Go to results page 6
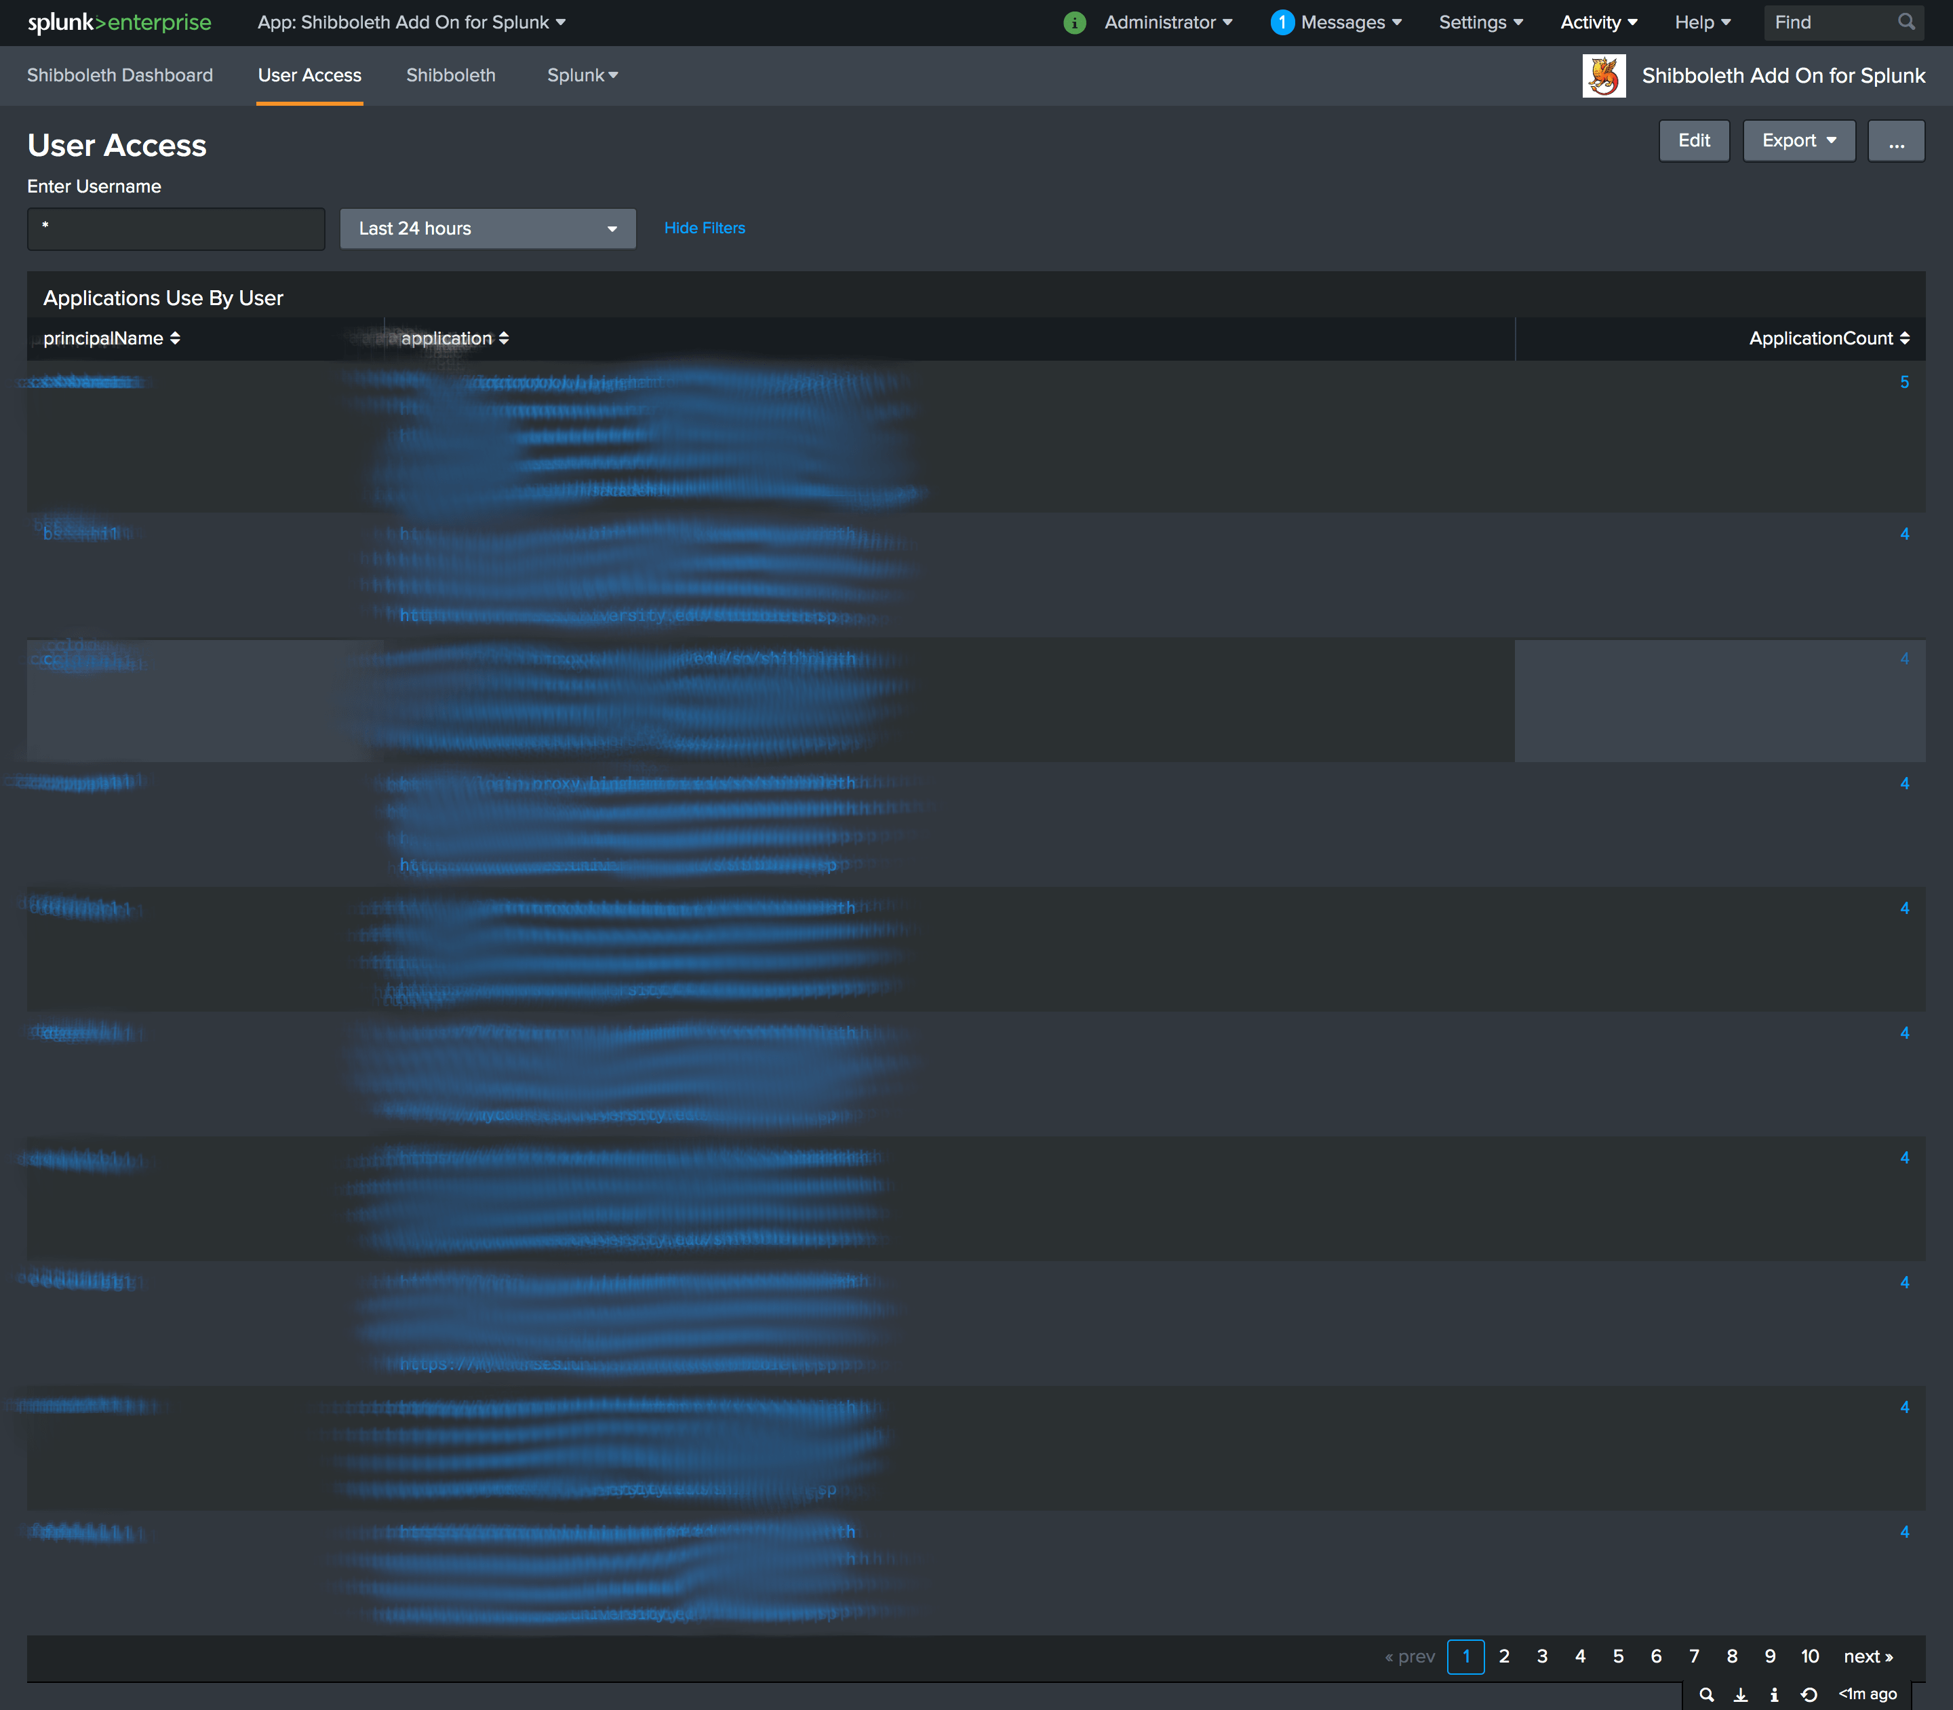 click(x=1656, y=1656)
